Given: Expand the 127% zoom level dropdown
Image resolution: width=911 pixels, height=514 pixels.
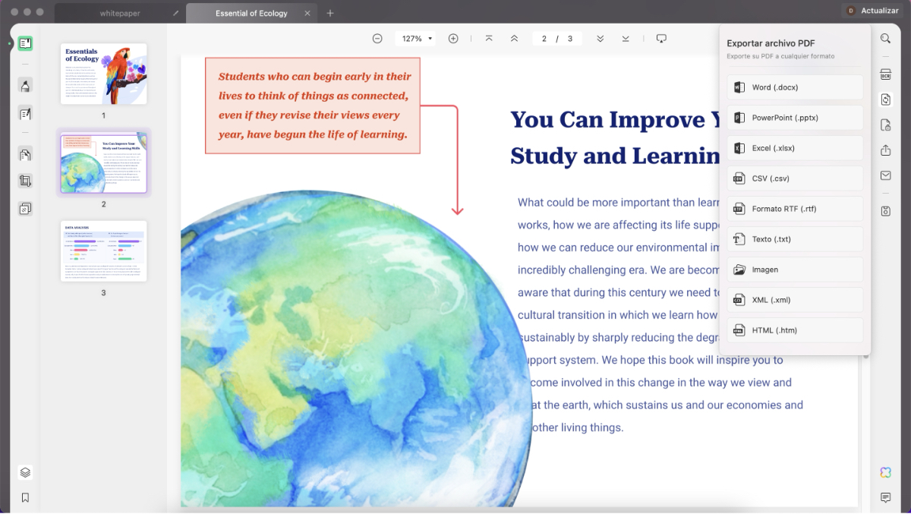Looking at the screenshot, I should [415, 39].
